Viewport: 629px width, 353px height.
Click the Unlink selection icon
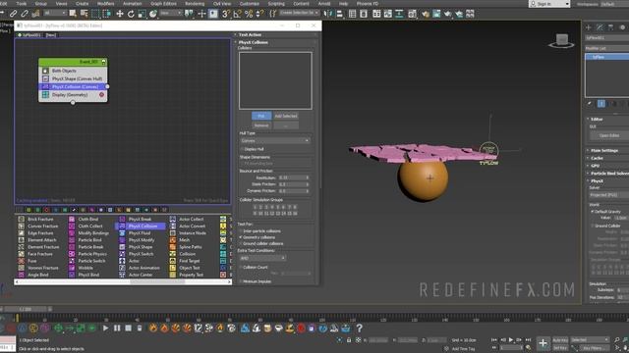pos(25,14)
